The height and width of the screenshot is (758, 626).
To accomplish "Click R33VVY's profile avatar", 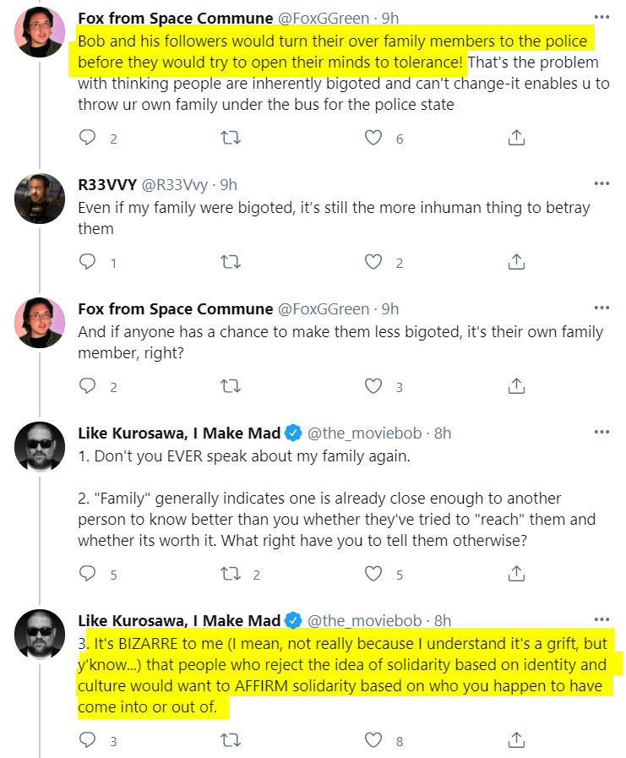I will tap(40, 199).
